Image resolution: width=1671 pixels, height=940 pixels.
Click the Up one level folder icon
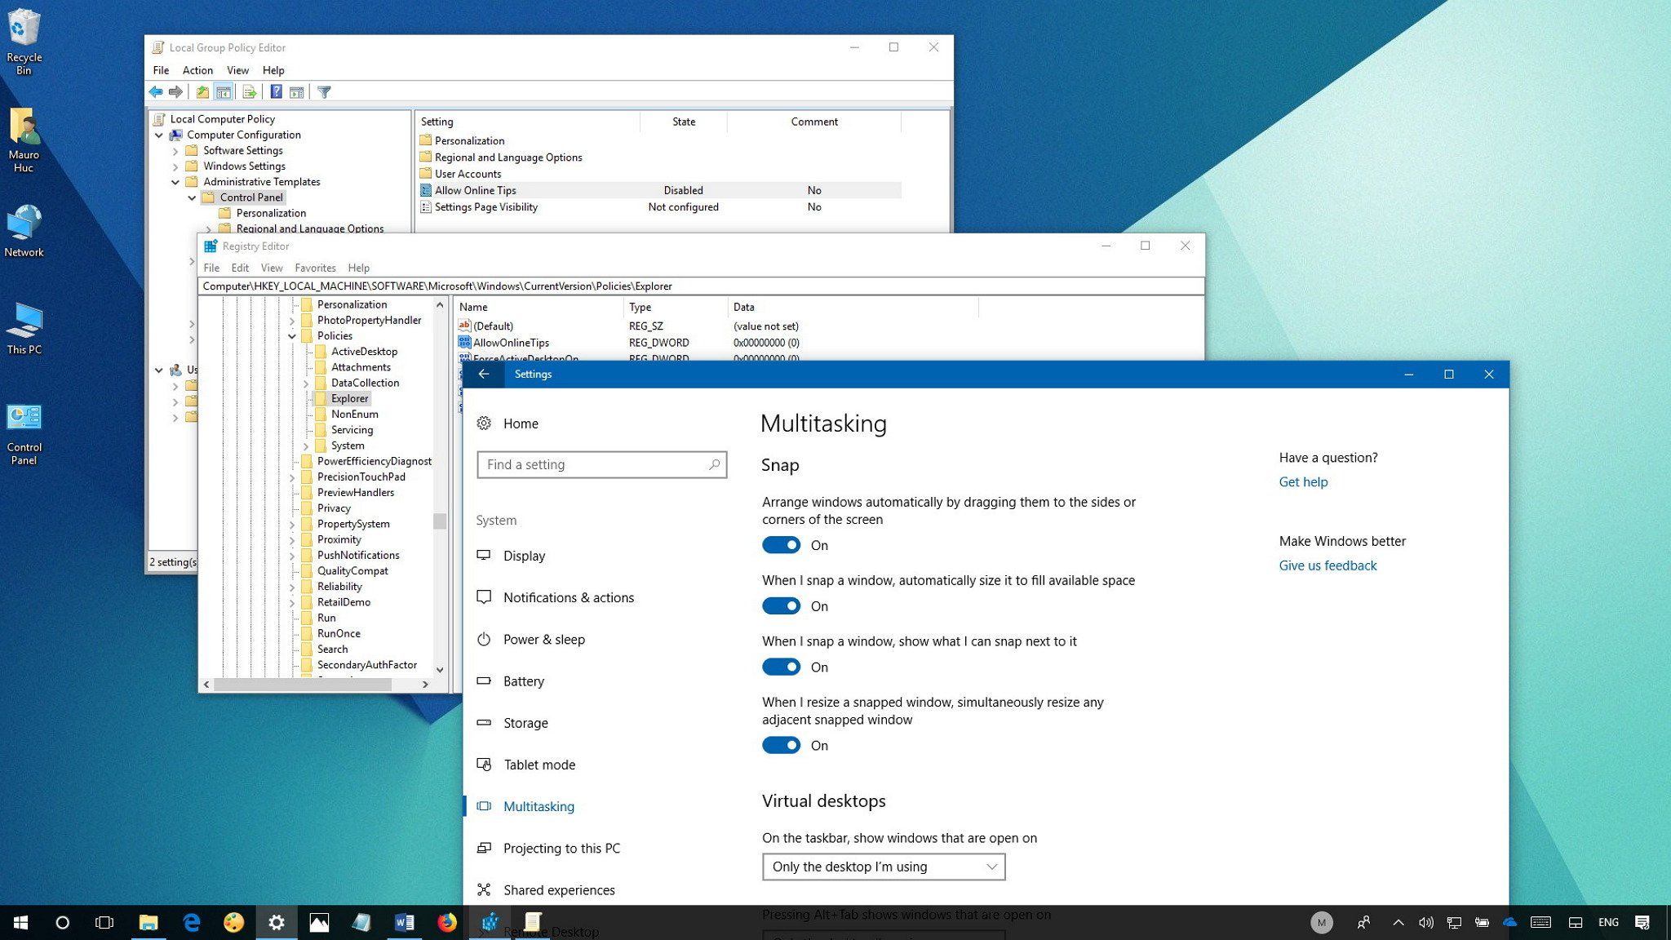tap(202, 92)
